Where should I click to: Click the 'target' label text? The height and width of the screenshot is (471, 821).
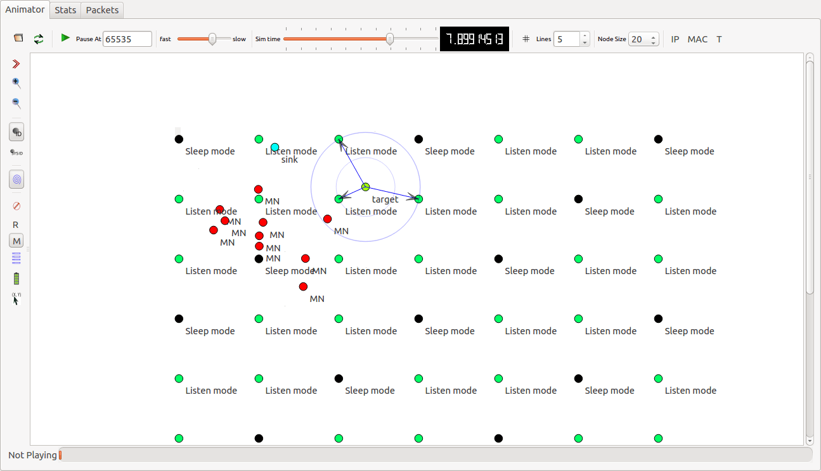click(x=385, y=199)
